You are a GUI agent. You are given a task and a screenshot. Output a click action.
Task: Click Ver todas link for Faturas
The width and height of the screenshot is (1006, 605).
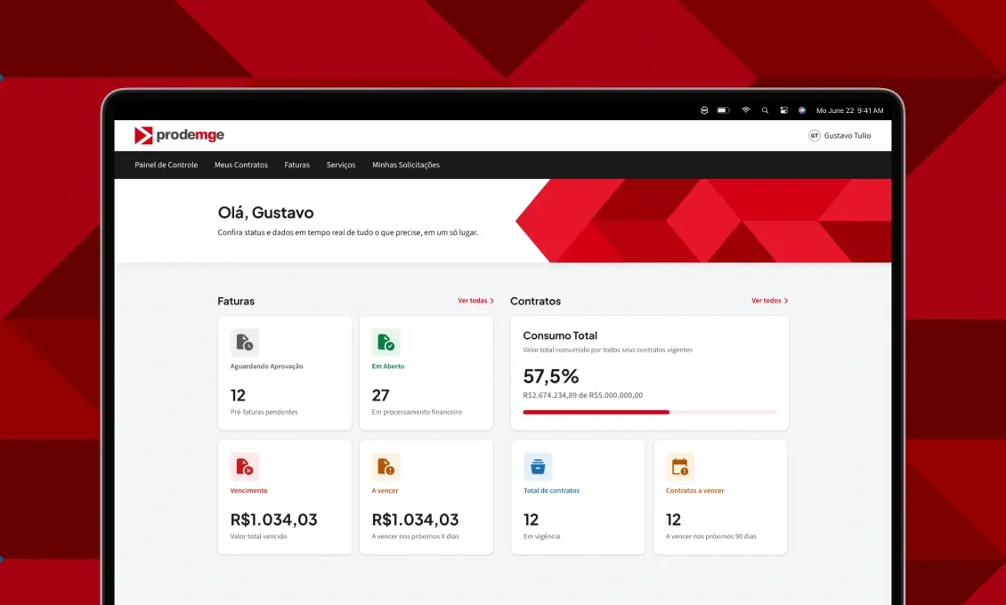476,301
